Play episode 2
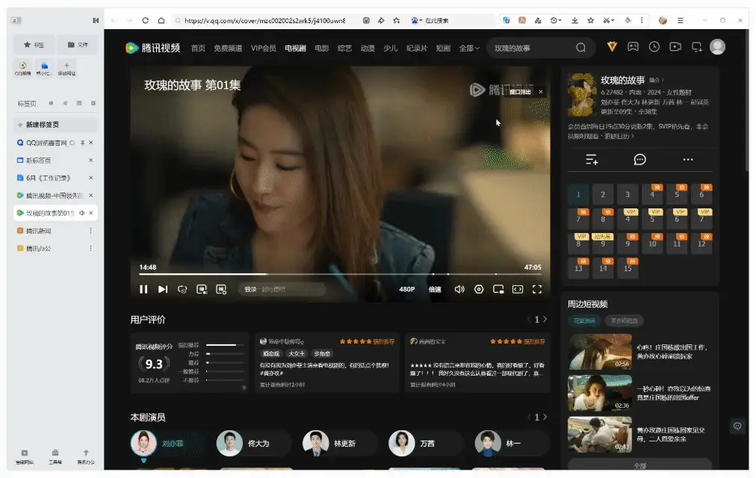The height and width of the screenshot is (478, 756). click(603, 194)
